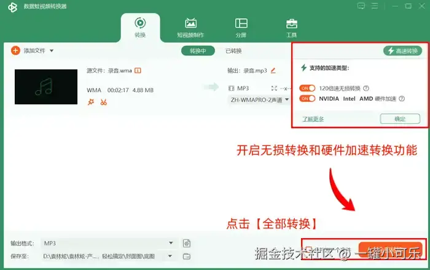This screenshot has width=430, height=270.
Task: Switch to the 已转换 list
Action: click(x=233, y=51)
